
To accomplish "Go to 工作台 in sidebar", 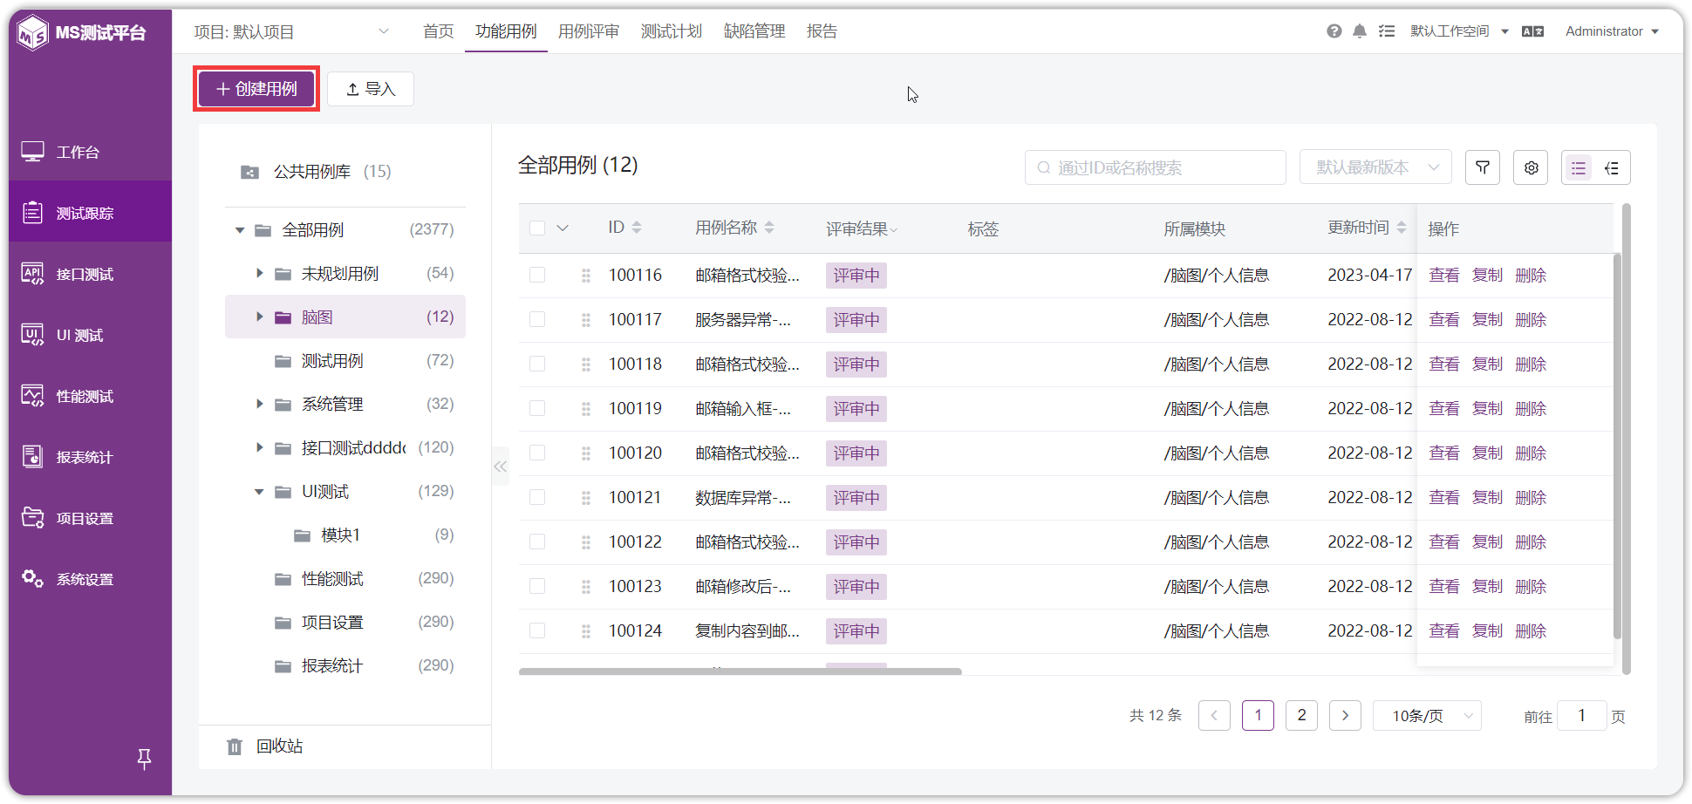I will click(91, 152).
